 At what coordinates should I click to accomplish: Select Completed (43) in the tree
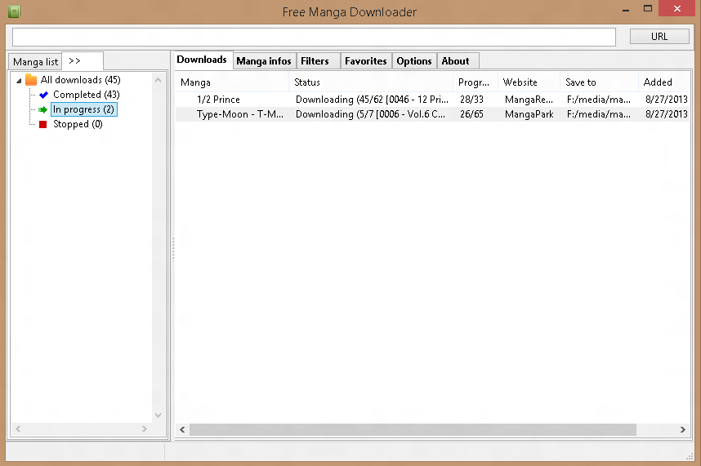87,95
